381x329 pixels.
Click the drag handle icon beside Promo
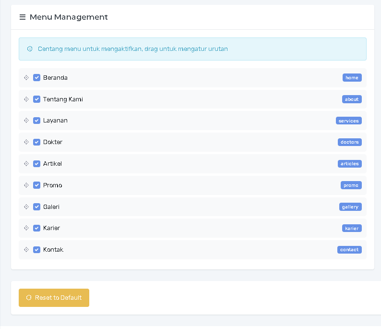[26, 185]
